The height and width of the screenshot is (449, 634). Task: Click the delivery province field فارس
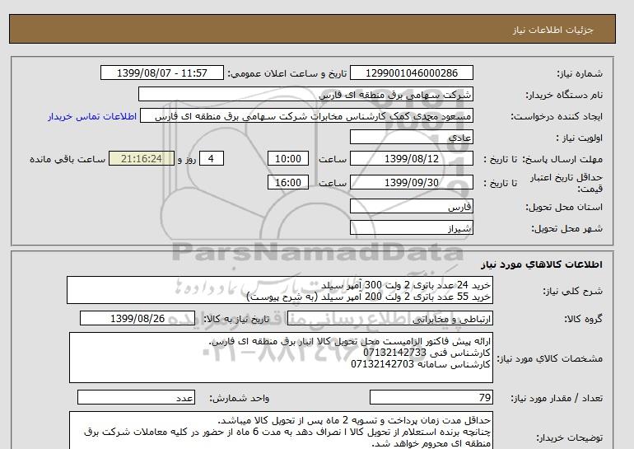[411, 206]
